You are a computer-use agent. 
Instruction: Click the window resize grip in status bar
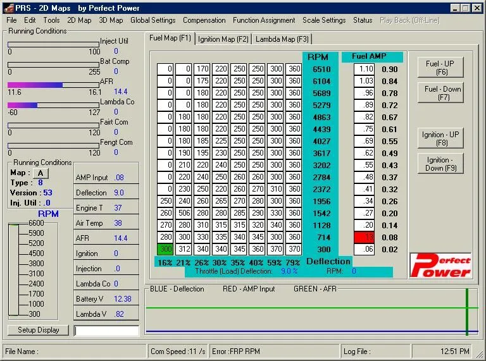(479, 353)
